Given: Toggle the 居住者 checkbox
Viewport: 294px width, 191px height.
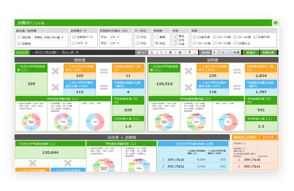Looking at the screenshot, I should click(19, 37).
